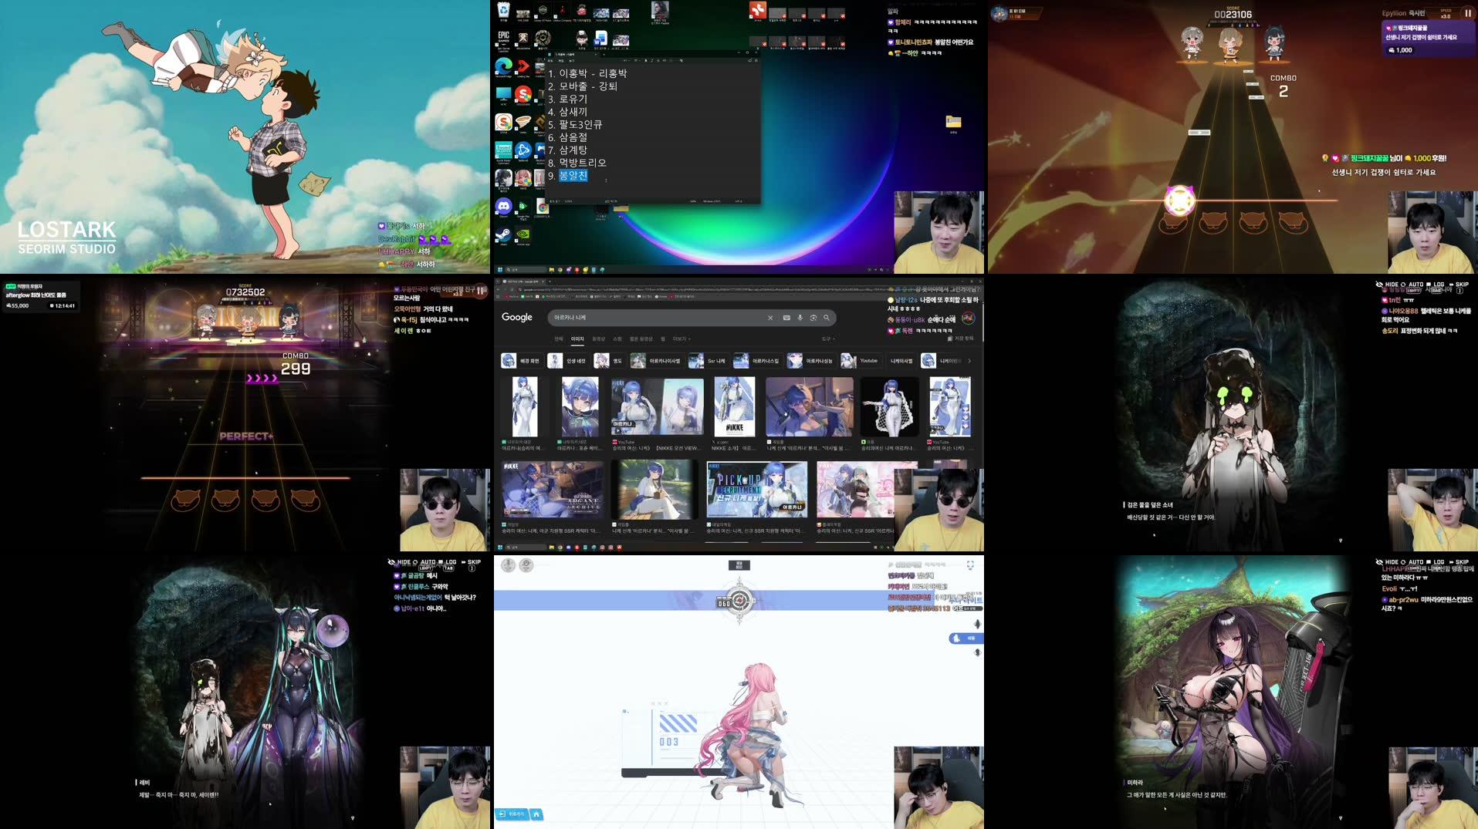Screen dimensions: 1478x829
Task: Advance 미하라 dialogue with bottom triangle
Action: [1341, 818]
